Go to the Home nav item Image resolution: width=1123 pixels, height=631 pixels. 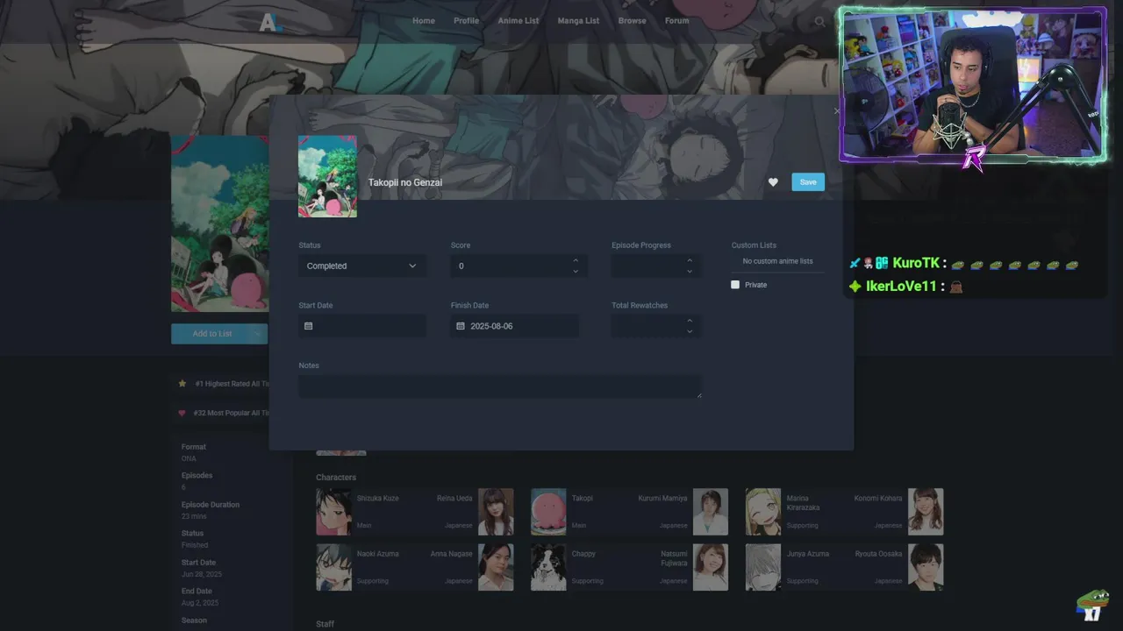point(424,21)
